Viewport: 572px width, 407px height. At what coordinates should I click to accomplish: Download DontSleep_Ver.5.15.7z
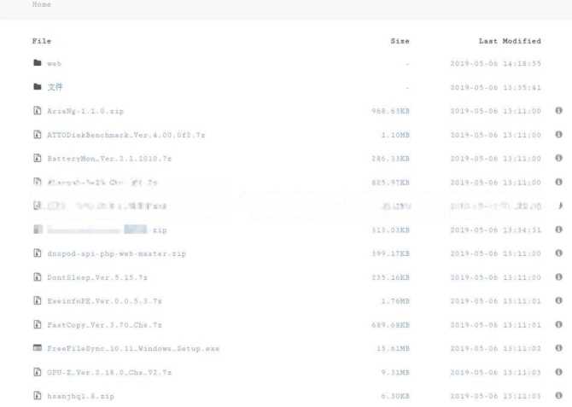97,278
